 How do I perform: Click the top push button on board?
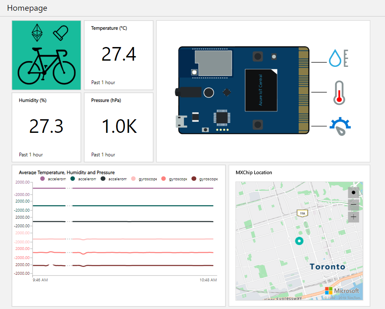click(x=258, y=57)
